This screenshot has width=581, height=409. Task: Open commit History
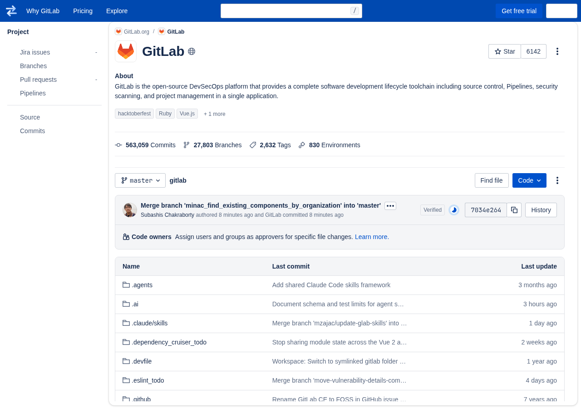[541, 210]
